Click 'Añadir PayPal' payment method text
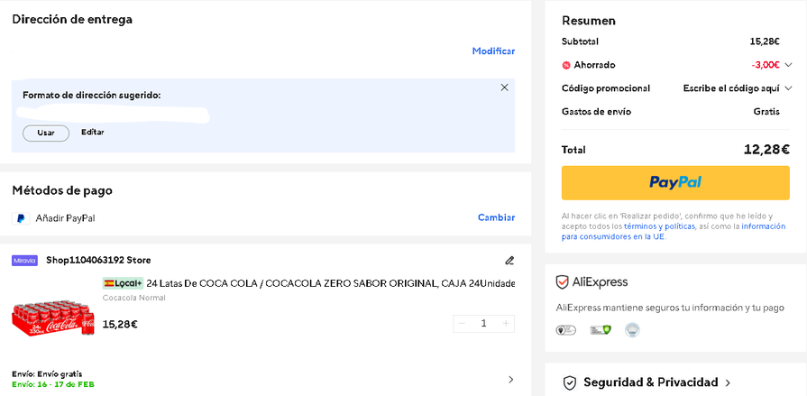 click(x=65, y=218)
